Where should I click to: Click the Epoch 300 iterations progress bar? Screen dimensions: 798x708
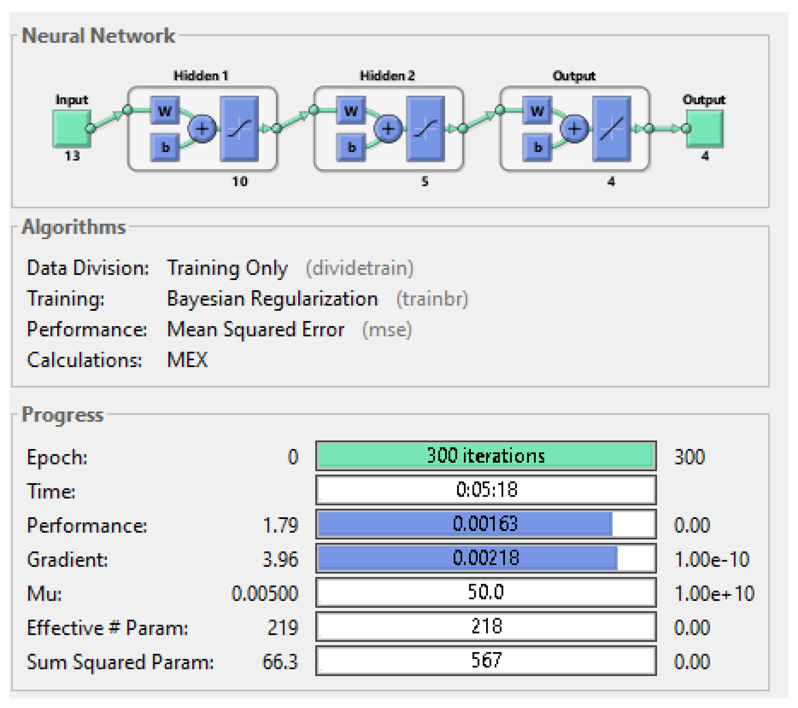click(486, 456)
